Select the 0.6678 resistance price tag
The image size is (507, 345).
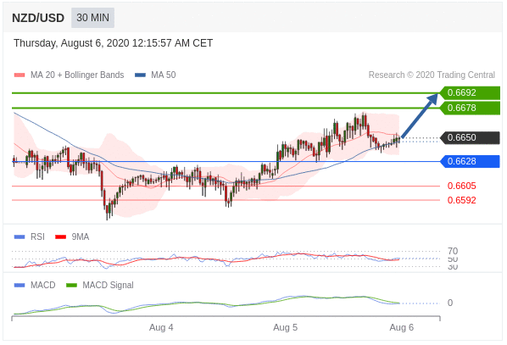tap(470, 108)
